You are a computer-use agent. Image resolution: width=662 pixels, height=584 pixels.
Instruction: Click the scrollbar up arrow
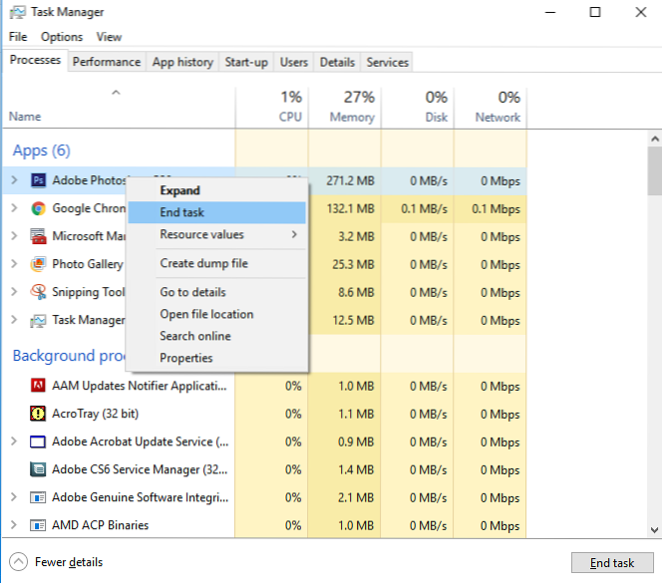(x=655, y=139)
